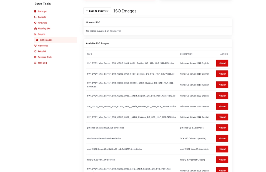Click the Backups database icon
The image size is (266, 172).
(x=35, y=11)
